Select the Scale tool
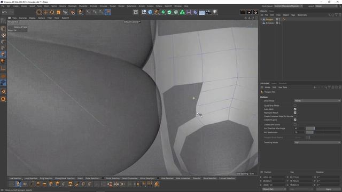This screenshot has height=192, width=342. 58,12
